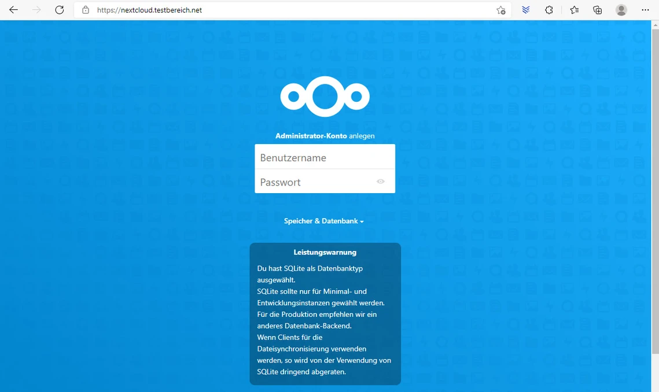Toggle password visibility with the eye icon
Image resolution: width=659 pixels, height=392 pixels.
(380, 182)
